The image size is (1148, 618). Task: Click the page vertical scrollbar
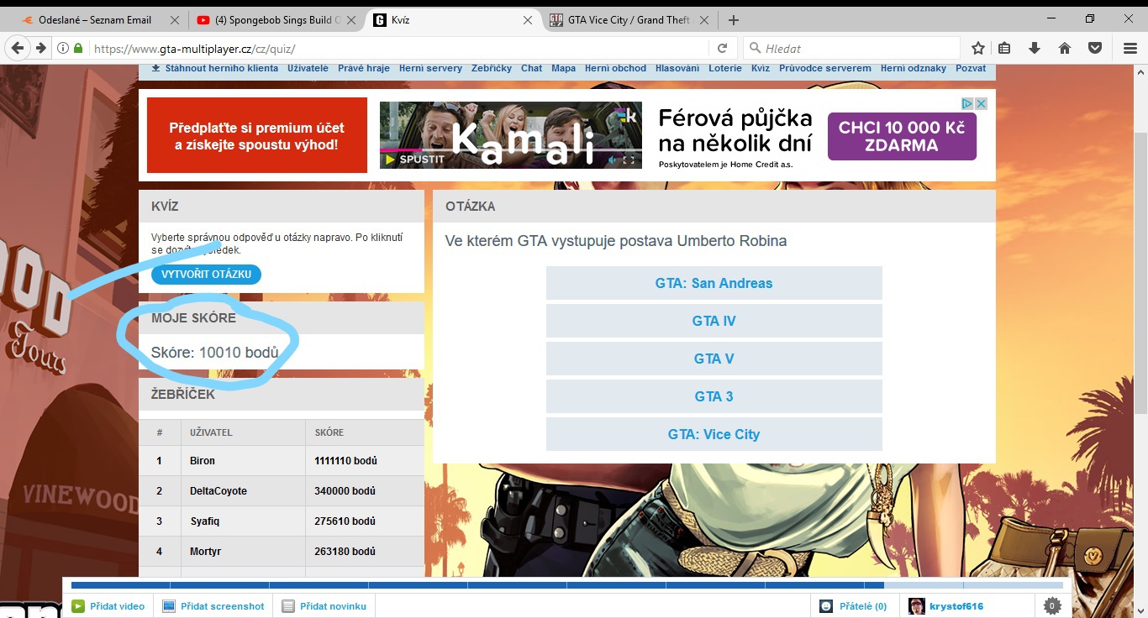tap(1140, 273)
